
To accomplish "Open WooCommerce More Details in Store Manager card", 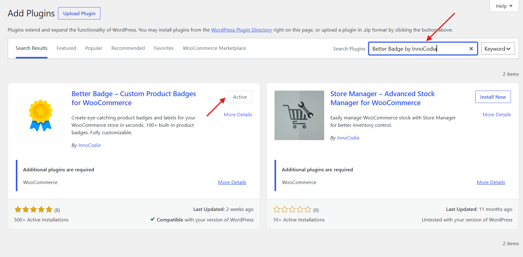I will 491,182.
